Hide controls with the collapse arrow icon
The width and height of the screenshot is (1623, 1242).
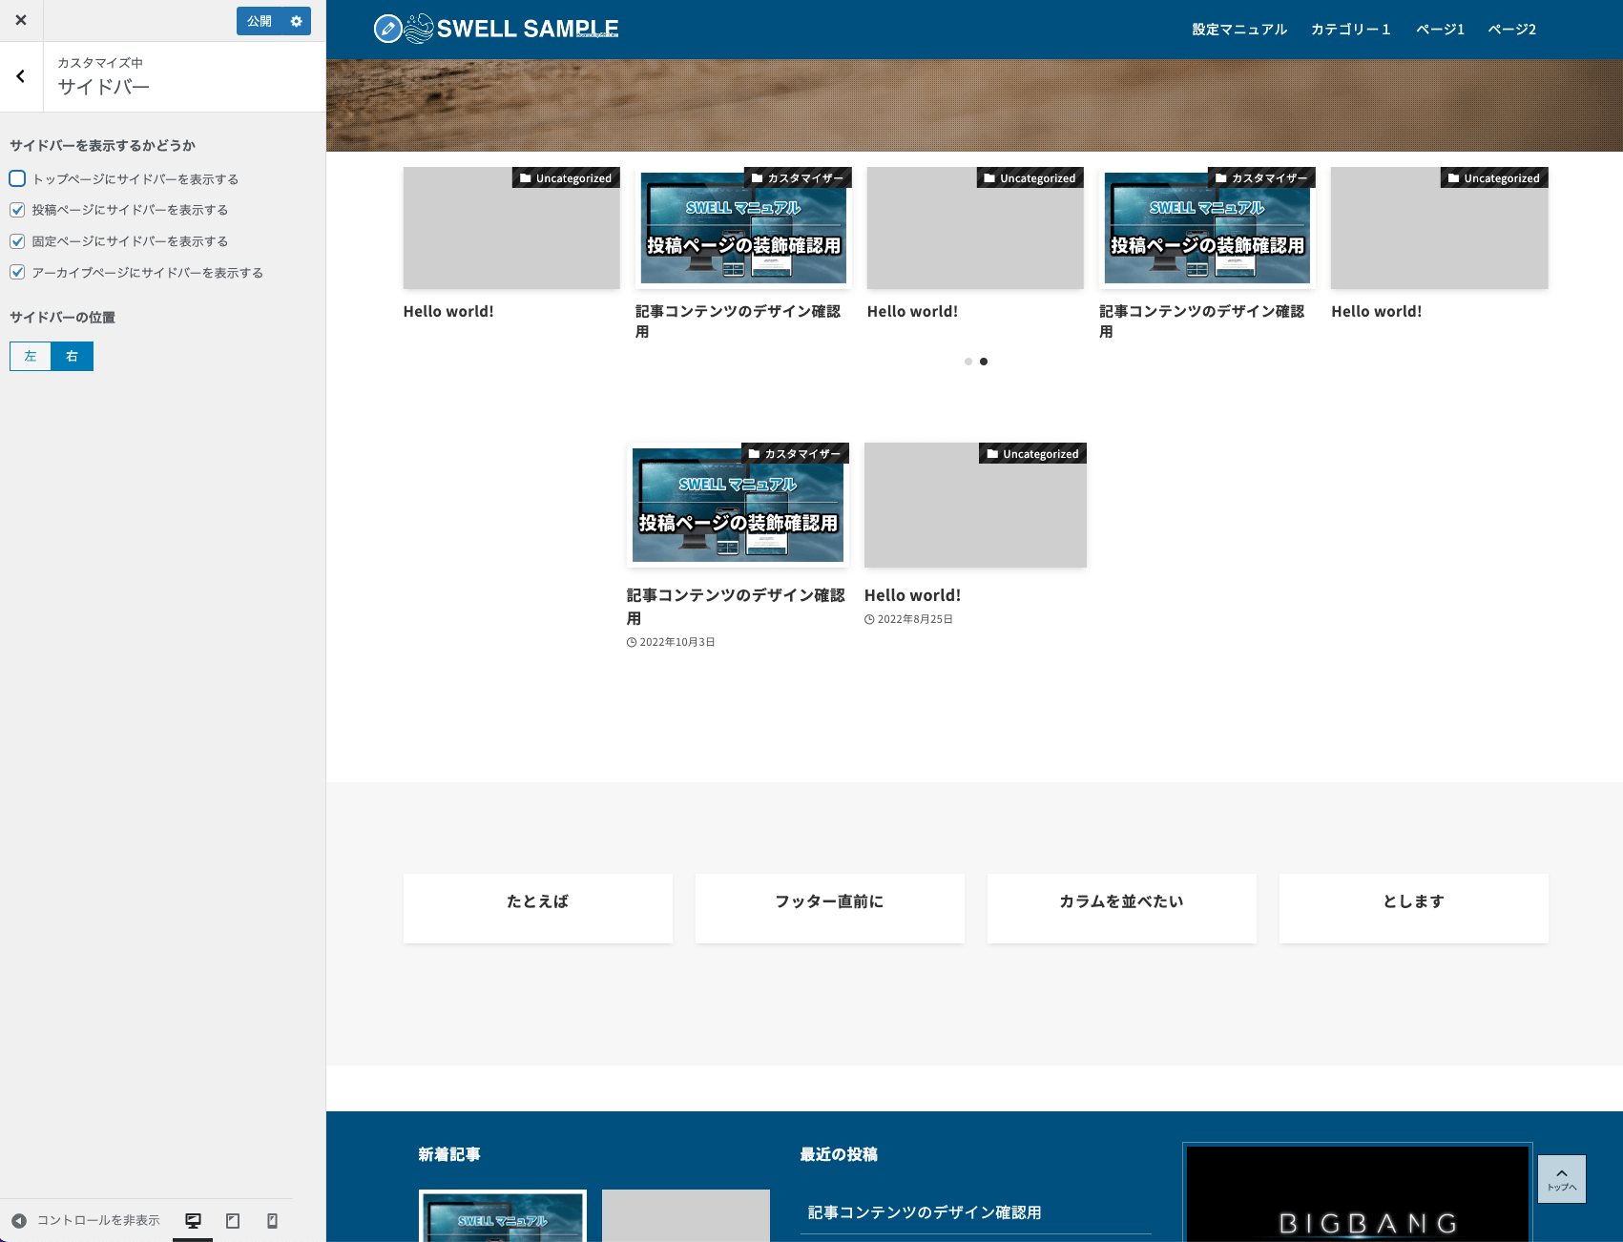19,1220
